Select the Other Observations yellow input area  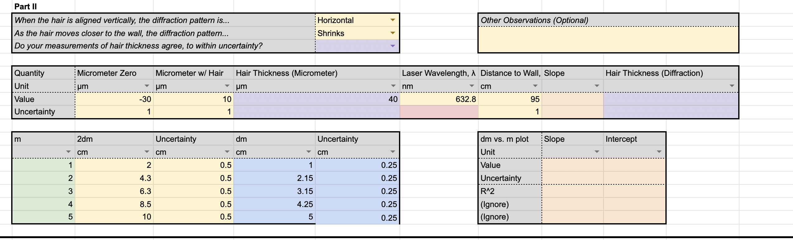tap(608, 39)
